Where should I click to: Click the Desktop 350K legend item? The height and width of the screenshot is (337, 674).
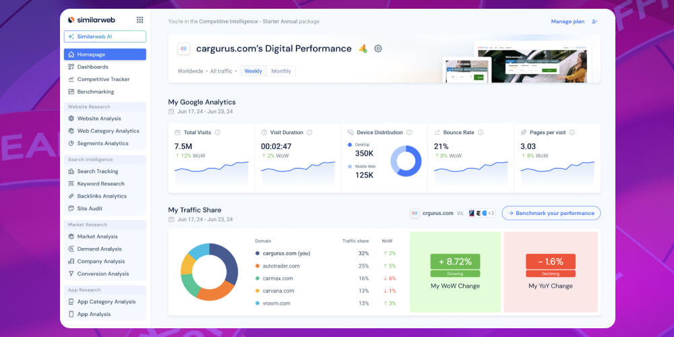[360, 150]
